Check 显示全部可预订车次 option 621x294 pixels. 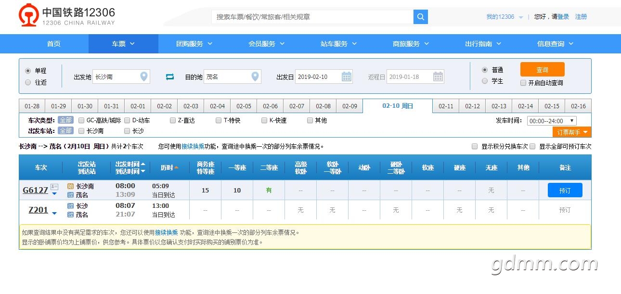(532, 146)
